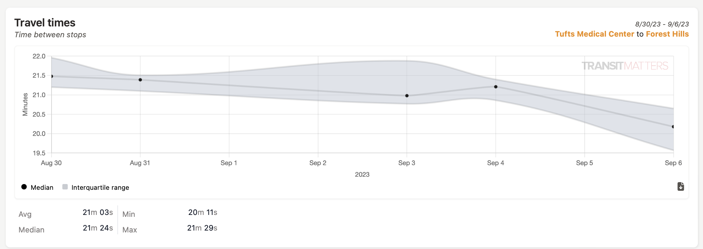Viewport: 703px width, 249px height.
Task: Click the Travel times heading
Action: tap(45, 23)
